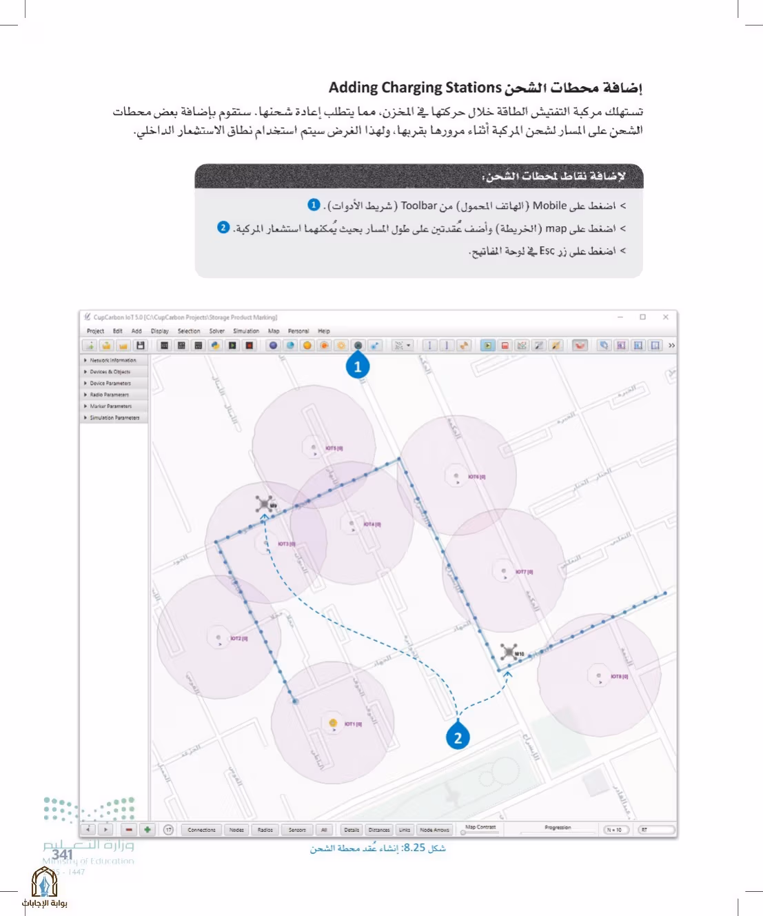Screen dimensions: 763x916
Task: Open the Edit menu
Action: (118, 331)
